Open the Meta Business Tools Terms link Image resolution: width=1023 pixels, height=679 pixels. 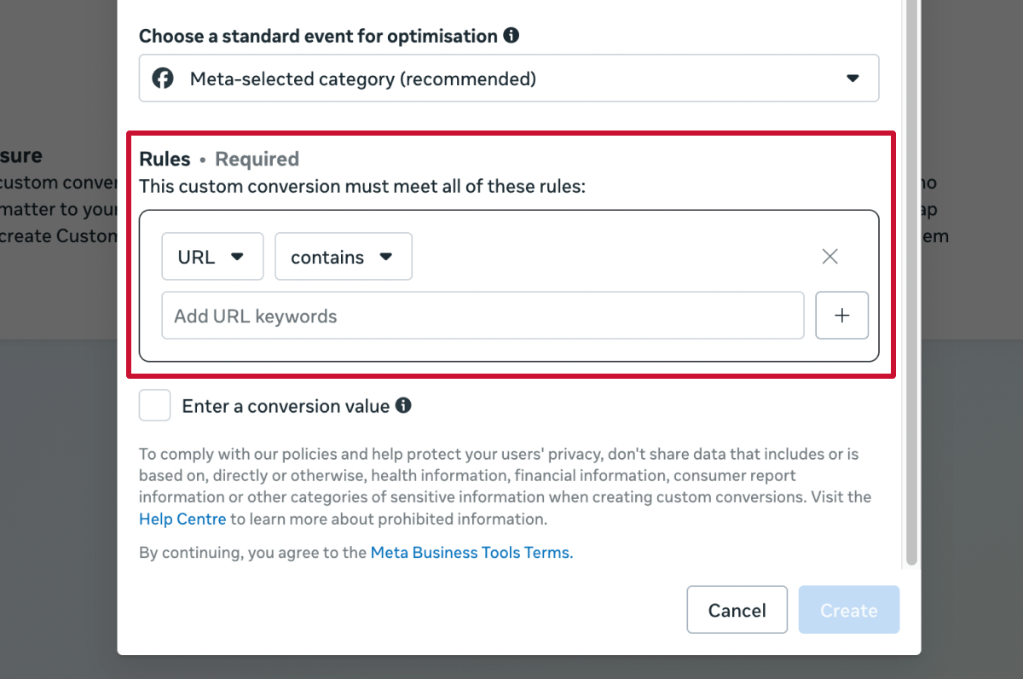coord(471,553)
